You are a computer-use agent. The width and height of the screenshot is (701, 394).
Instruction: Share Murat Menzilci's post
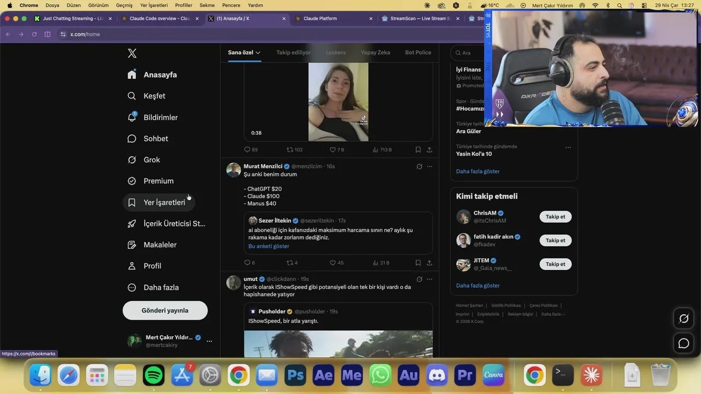tap(429, 263)
